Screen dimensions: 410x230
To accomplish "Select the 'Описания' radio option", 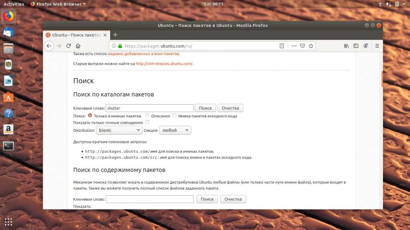I will point(147,115).
